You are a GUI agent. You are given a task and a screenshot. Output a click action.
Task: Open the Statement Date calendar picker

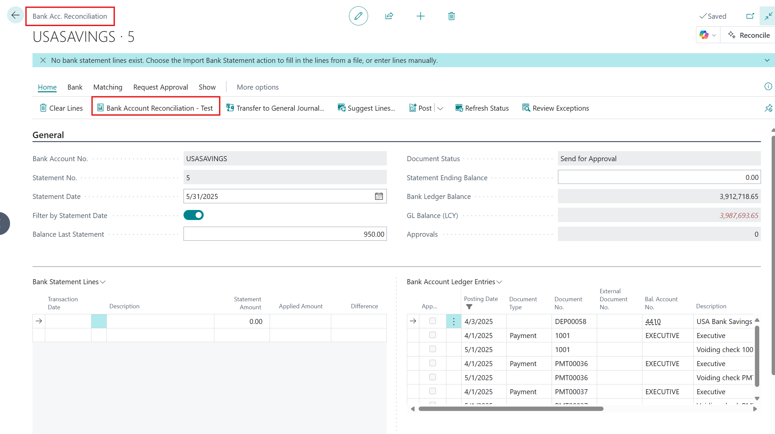(x=379, y=196)
